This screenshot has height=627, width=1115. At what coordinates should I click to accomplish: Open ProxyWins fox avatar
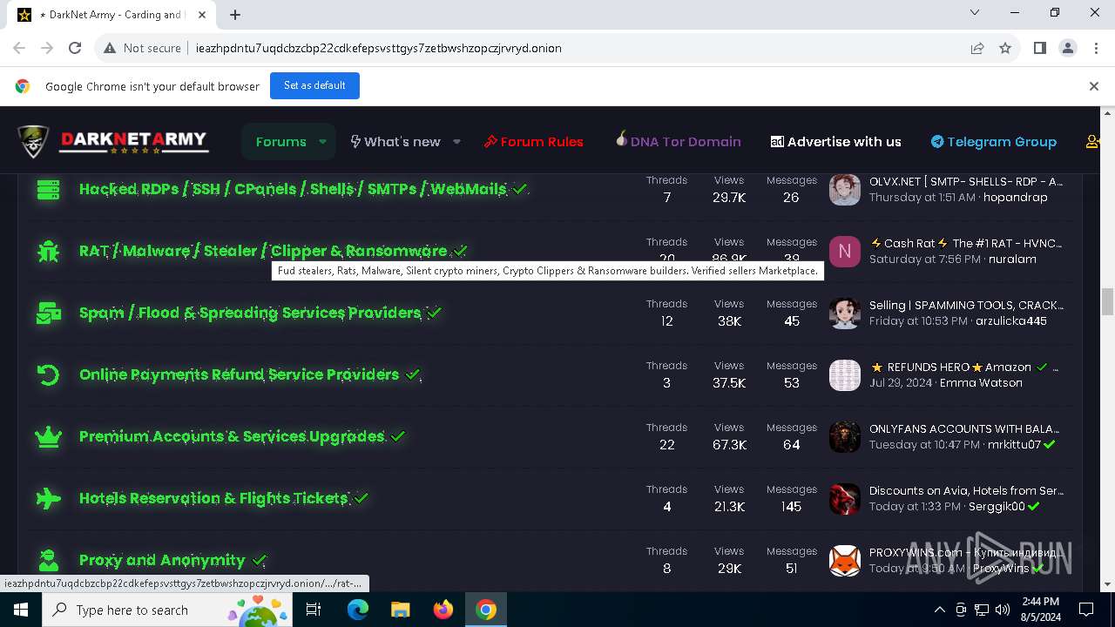(x=844, y=561)
